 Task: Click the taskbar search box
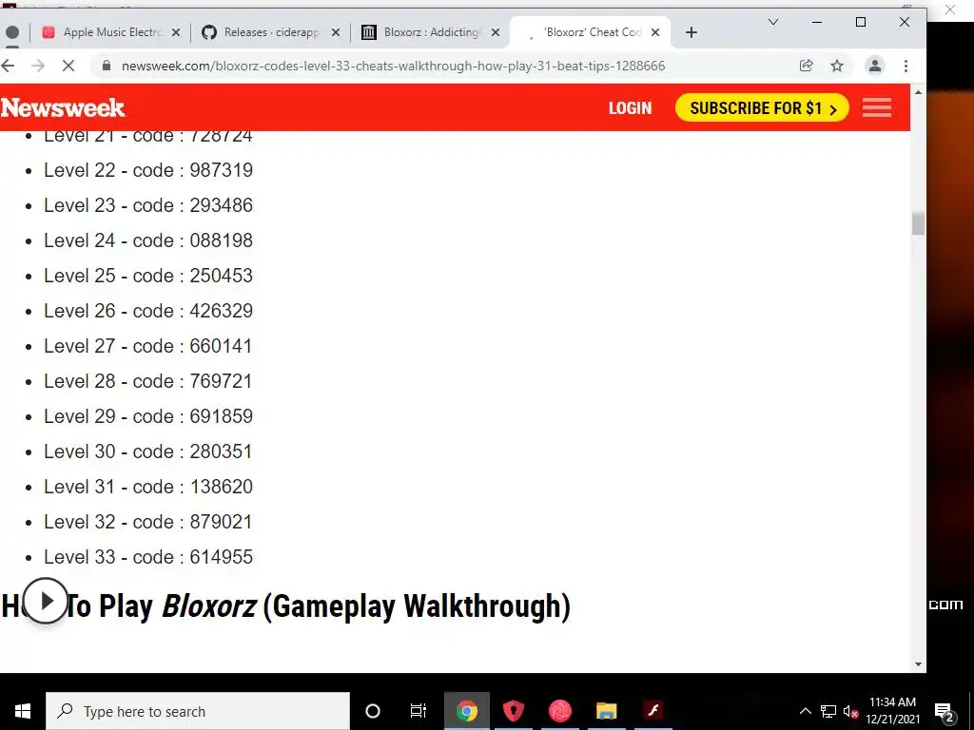[x=198, y=711]
